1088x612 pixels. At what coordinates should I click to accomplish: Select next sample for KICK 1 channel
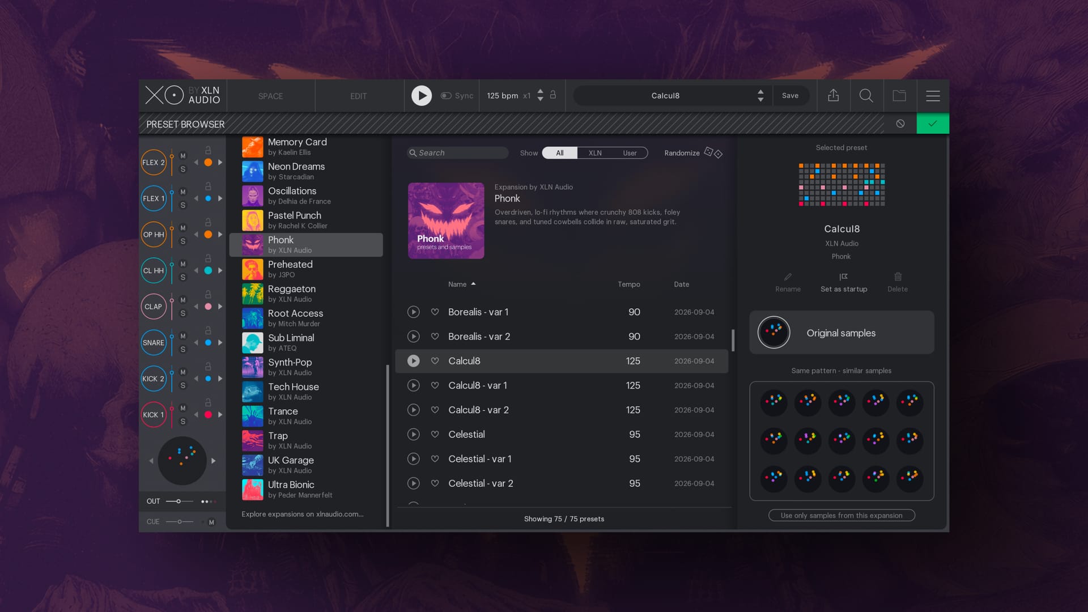pos(220,415)
